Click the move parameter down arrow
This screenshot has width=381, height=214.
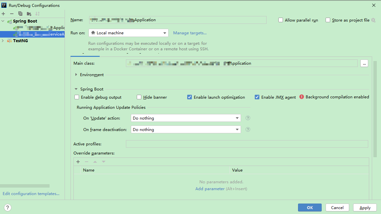[x=104, y=162]
